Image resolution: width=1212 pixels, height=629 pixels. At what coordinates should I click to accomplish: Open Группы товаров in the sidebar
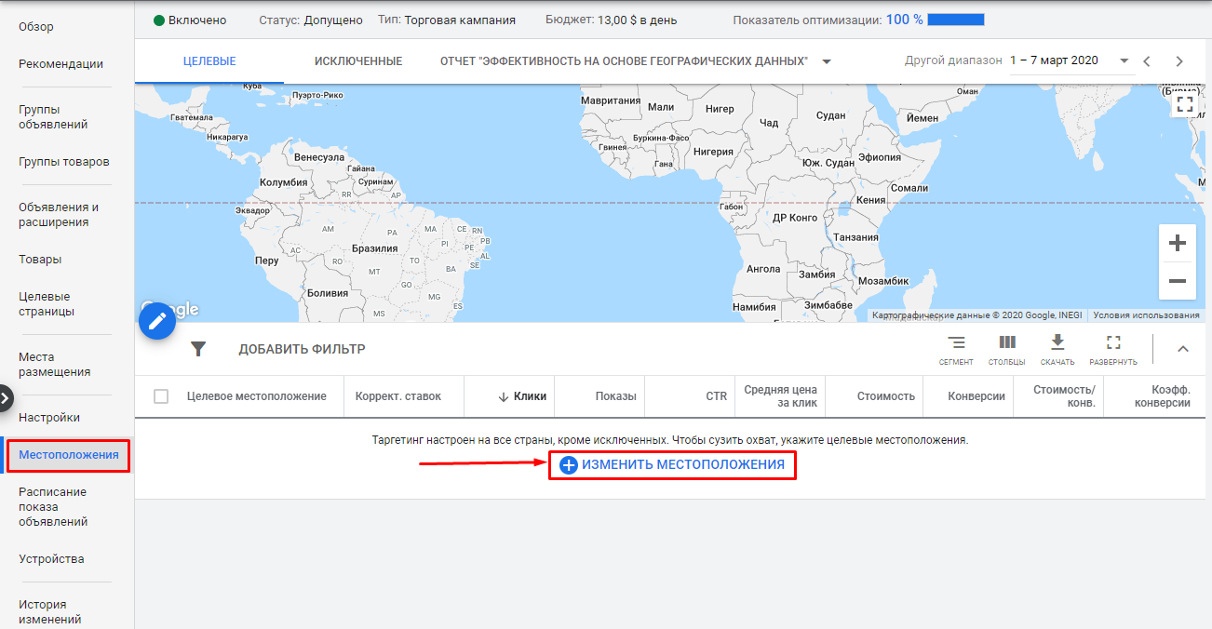coord(64,162)
